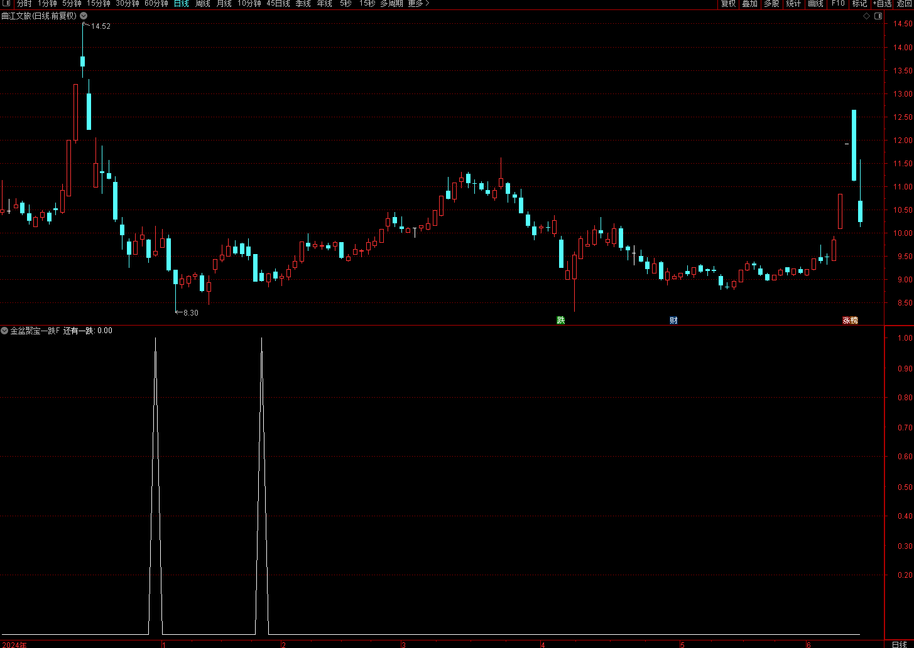Click the 8.30 low price label

(x=190, y=312)
